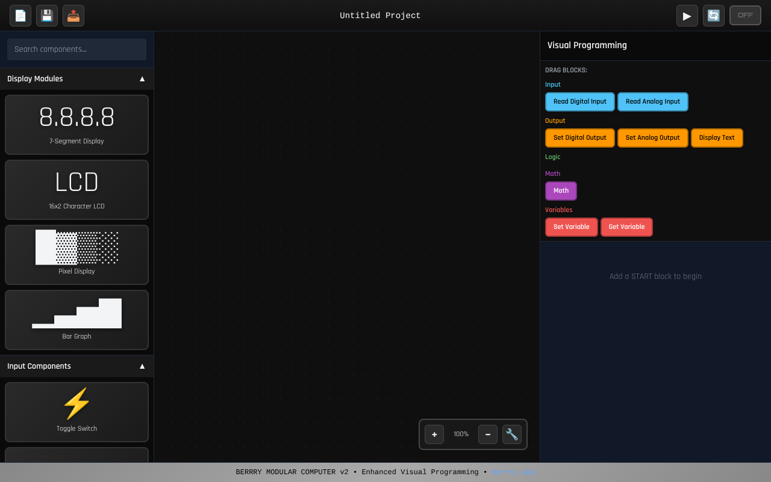Save the project using the floppy disk icon
The image size is (771, 482).
tap(46, 15)
